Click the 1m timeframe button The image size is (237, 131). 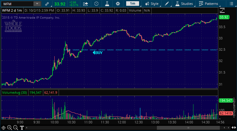click(x=133, y=4)
